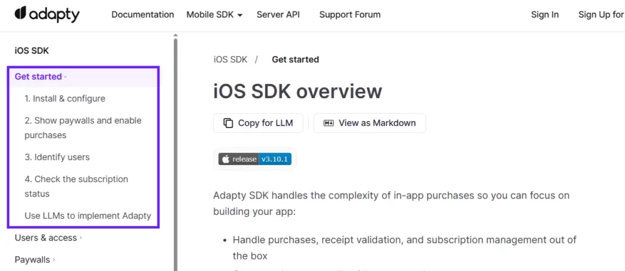Open Show paywalls and enable purchases
Viewport: 625px width, 271px height.
(x=83, y=128)
